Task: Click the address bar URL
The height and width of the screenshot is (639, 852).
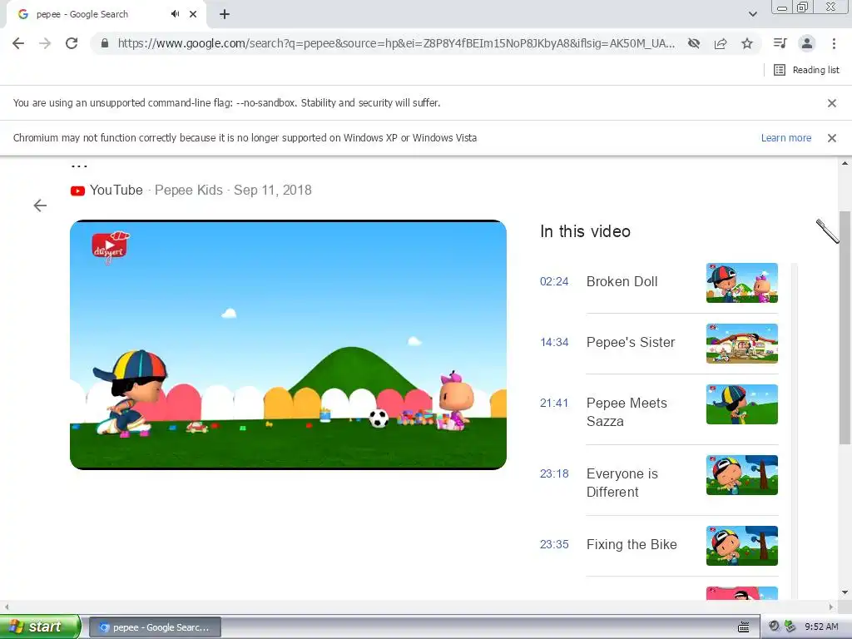Action: pyautogui.click(x=396, y=43)
